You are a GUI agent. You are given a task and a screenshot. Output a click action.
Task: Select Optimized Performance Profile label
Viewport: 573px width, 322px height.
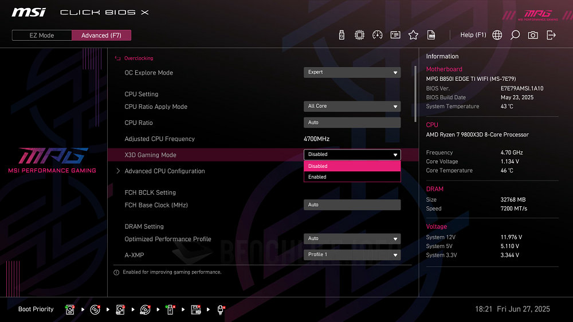168,239
